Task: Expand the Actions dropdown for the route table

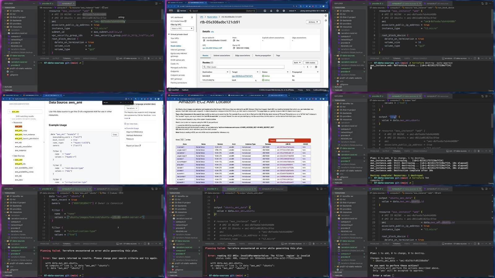Action: tap(313, 22)
